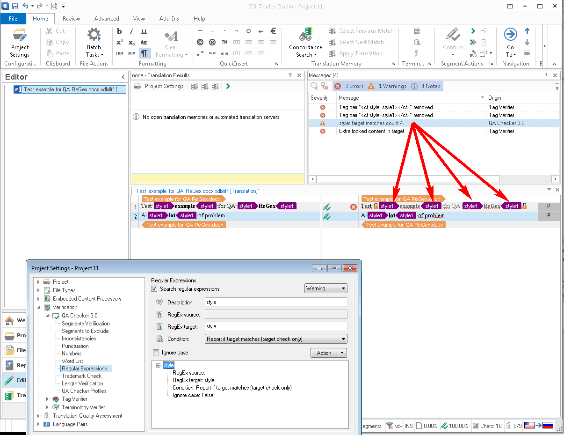
Task: Open Action button dropdown arrow
Action: 342,353
